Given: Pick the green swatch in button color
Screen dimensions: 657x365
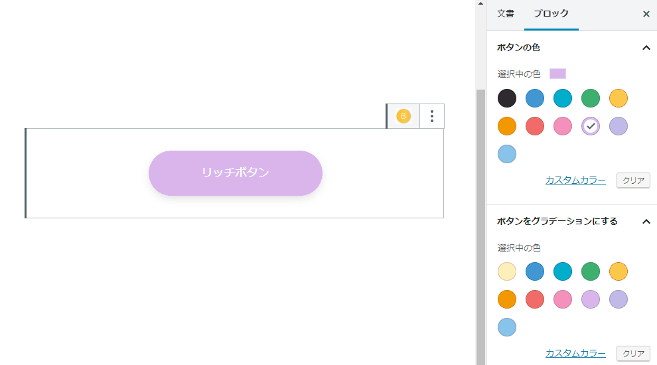Looking at the screenshot, I should coord(591,98).
